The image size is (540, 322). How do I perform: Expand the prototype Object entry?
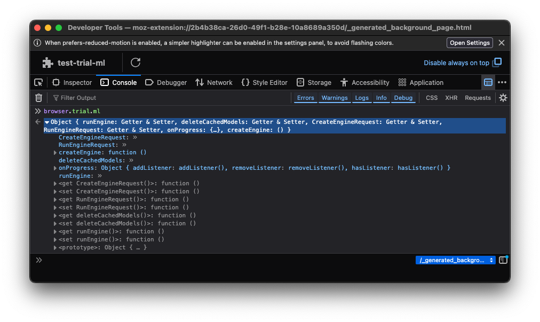pyautogui.click(x=55, y=248)
